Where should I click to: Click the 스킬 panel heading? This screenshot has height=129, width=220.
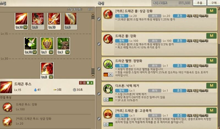pos(3,3)
